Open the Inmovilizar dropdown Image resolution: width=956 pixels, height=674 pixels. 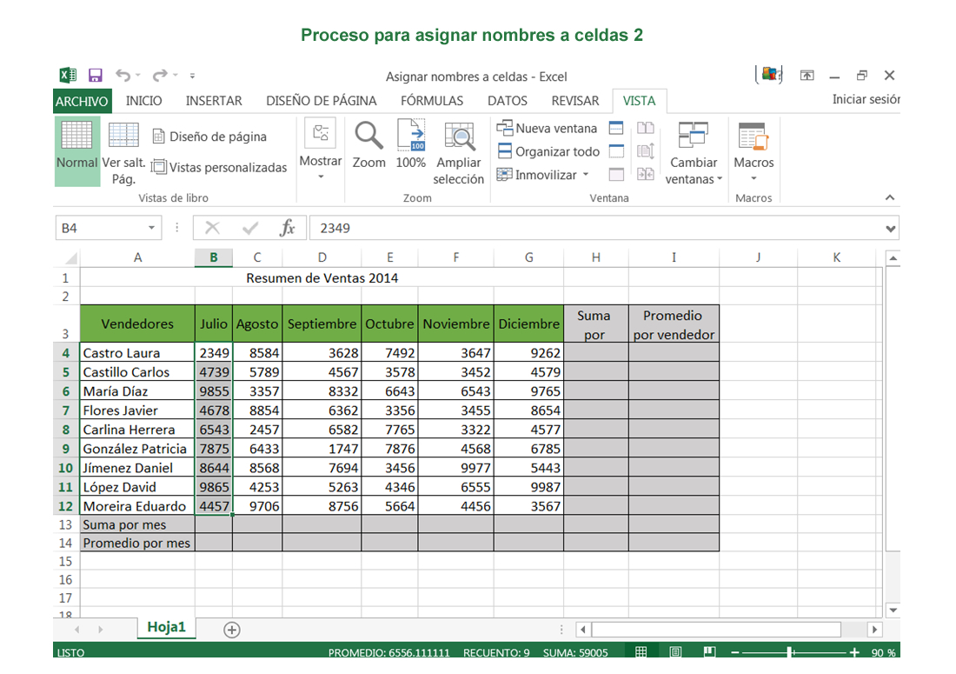(x=585, y=175)
